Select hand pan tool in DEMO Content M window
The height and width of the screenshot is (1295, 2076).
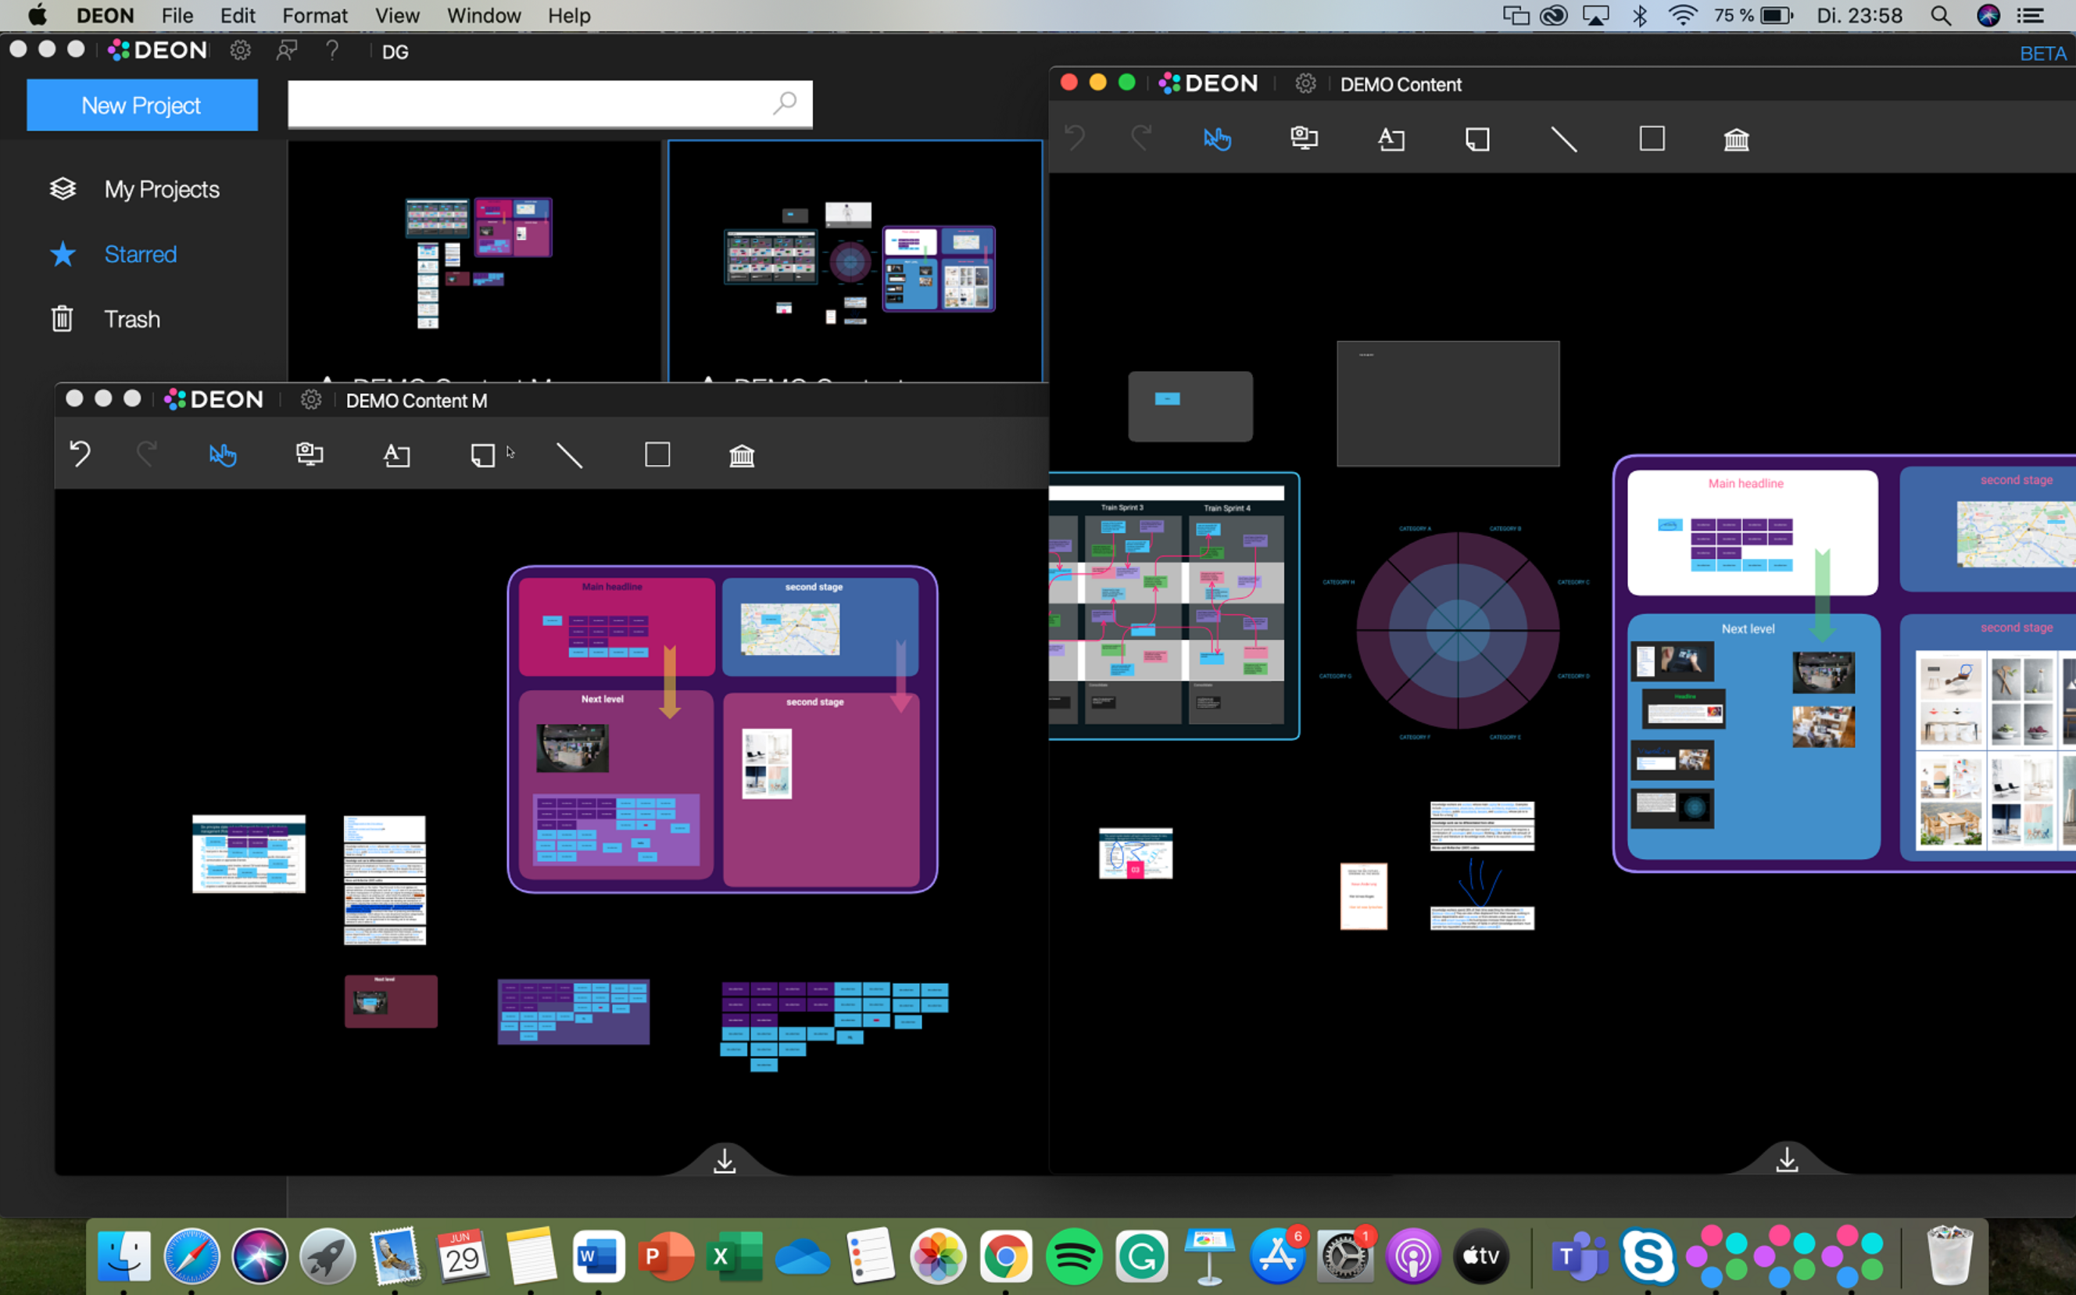click(x=223, y=454)
